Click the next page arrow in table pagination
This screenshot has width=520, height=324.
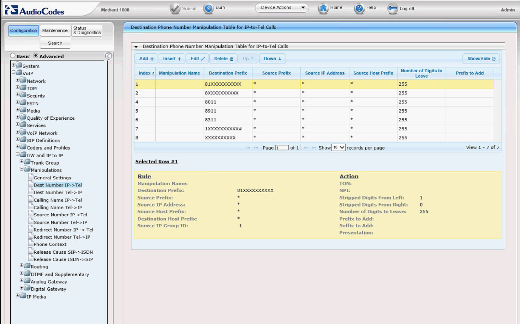click(306, 148)
